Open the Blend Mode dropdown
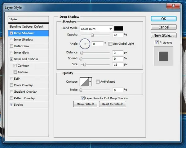The height and width of the screenshot is (148, 186). (x=96, y=29)
